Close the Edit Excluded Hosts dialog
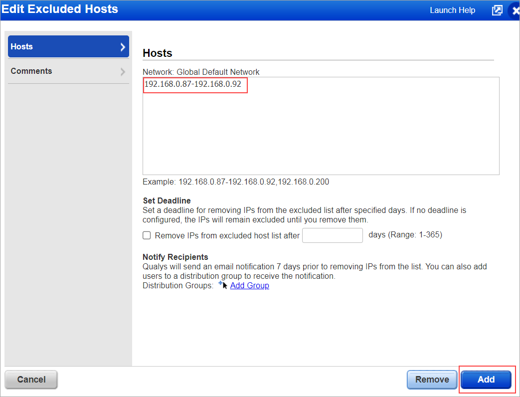Screen dimensions: 520x397 pos(515,10)
